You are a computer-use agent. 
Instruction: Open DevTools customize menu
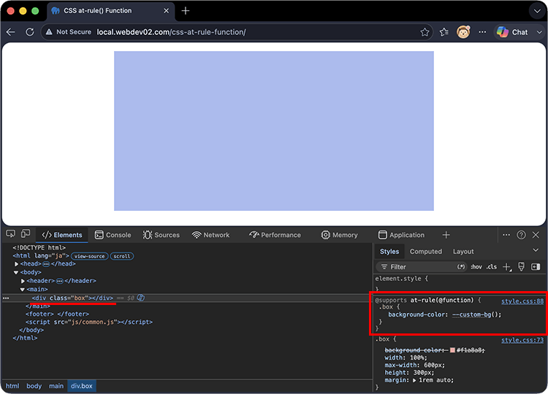506,235
